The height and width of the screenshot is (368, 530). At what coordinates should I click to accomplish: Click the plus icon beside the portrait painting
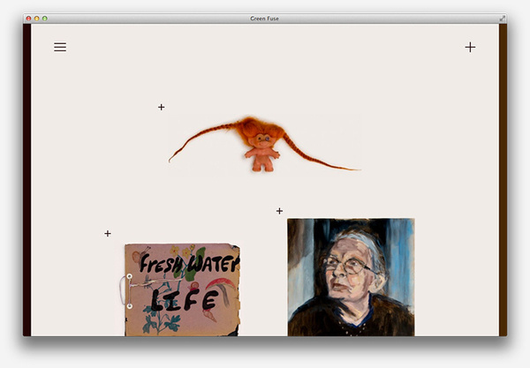pyautogui.click(x=279, y=211)
